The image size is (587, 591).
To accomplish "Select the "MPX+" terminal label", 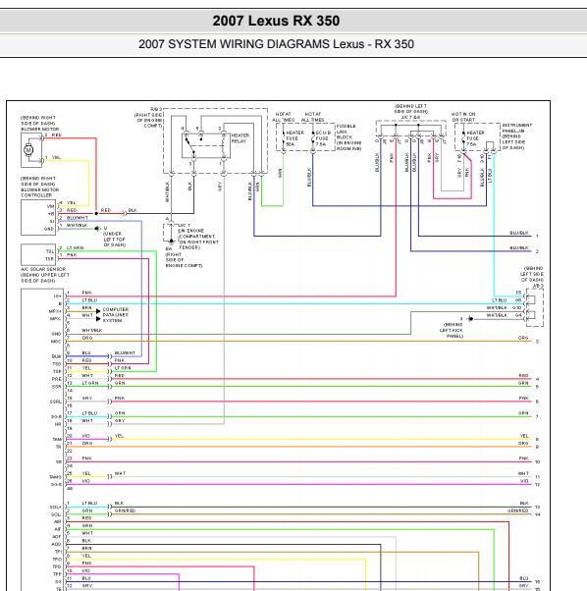I will tap(55, 311).
